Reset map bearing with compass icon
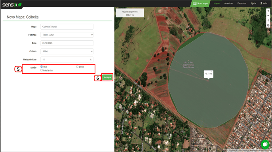272x152 pixels. click(x=268, y=21)
